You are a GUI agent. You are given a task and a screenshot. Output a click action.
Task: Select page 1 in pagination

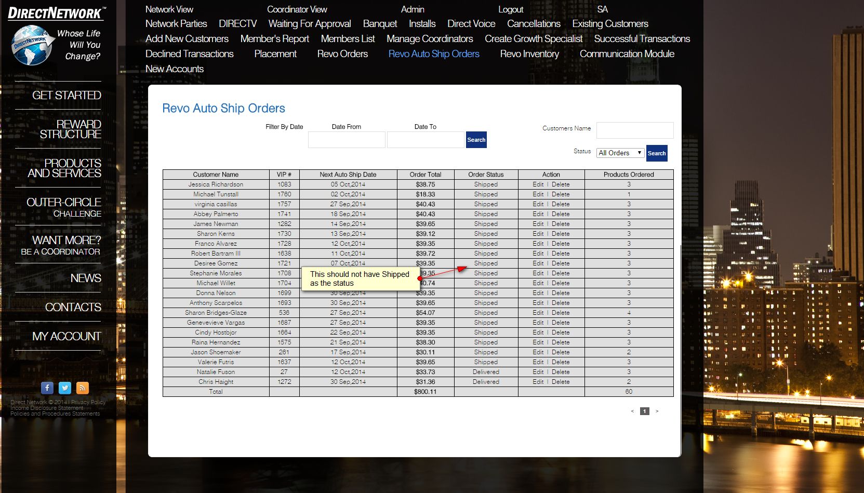[644, 411]
